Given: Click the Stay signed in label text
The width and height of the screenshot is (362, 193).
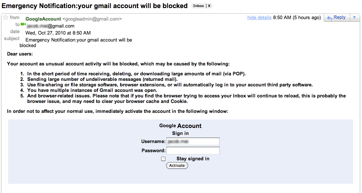Looking at the screenshot, I should click(x=193, y=159).
